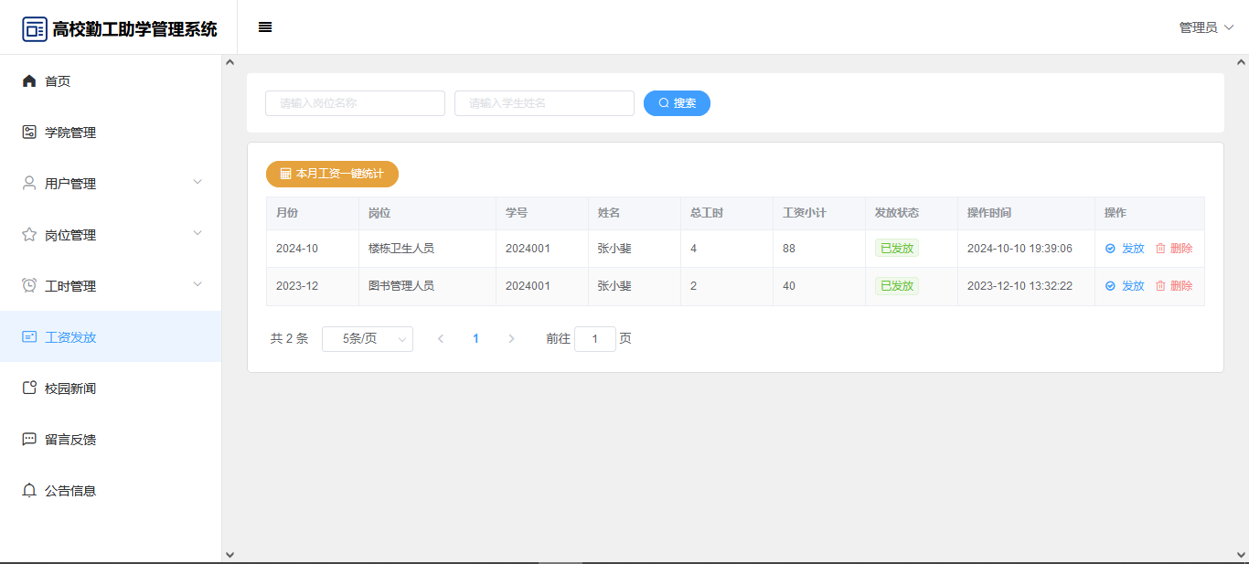Open the 管理员 account dropdown
Image resolution: width=1249 pixels, height=564 pixels.
pos(1206,27)
